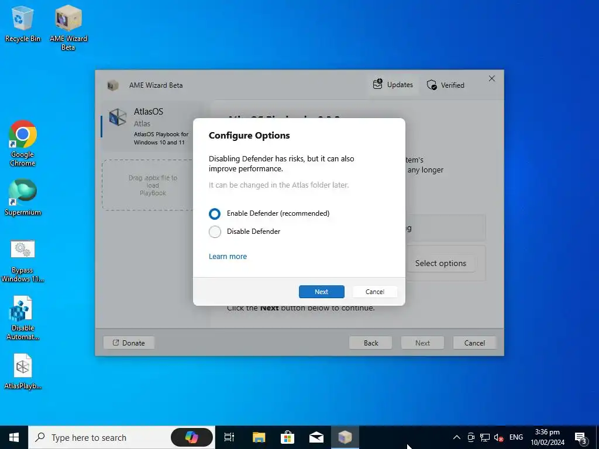
Task: Open Microsoft Store from the taskbar
Action: pos(287,437)
